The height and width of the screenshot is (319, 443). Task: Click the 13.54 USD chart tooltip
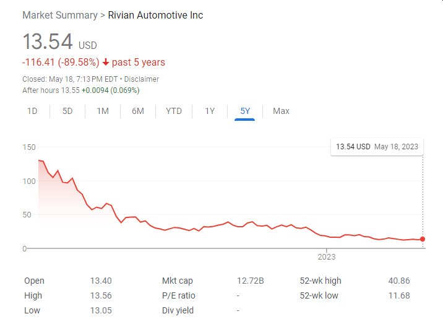pyautogui.click(x=377, y=146)
